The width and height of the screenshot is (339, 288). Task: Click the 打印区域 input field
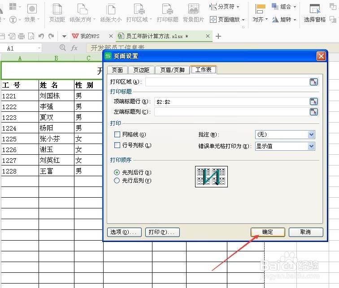point(227,82)
